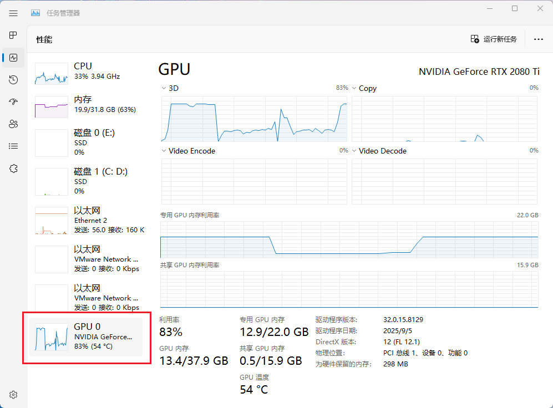Go to the Processes page icon
Image resolution: width=553 pixels, height=408 pixels.
(13, 35)
